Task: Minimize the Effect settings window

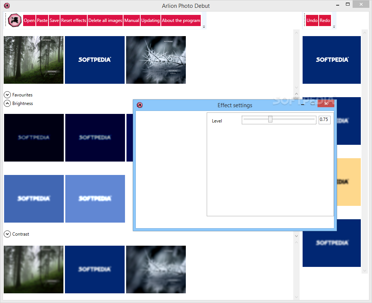Action: point(303,104)
